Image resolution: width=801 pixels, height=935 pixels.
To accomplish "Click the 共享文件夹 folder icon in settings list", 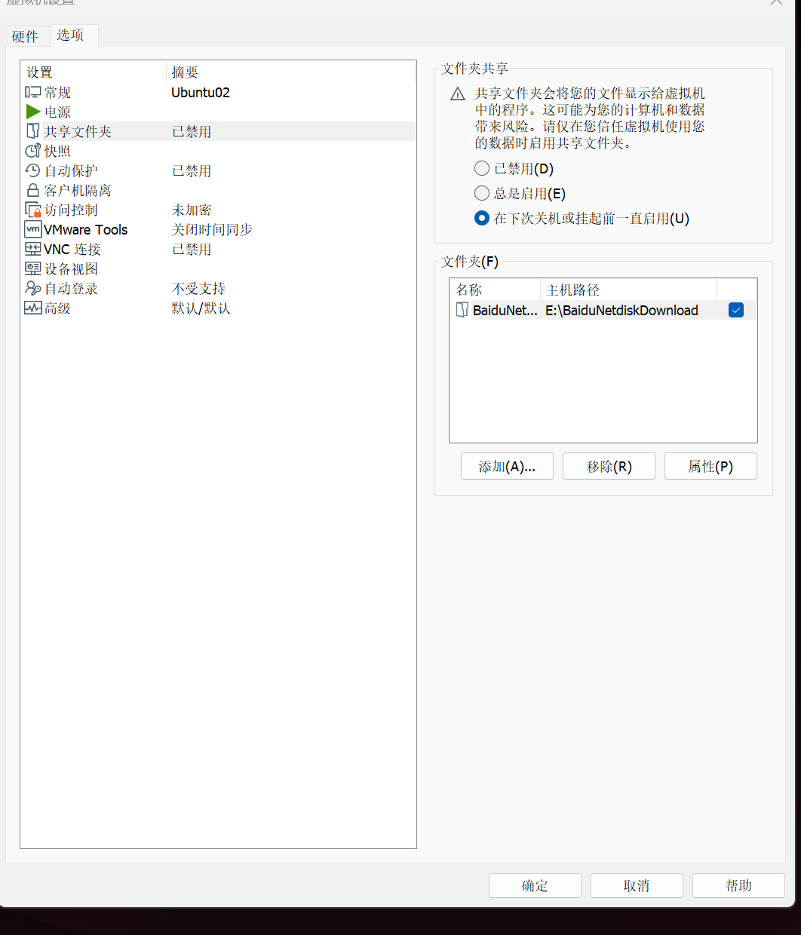I will 32,131.
